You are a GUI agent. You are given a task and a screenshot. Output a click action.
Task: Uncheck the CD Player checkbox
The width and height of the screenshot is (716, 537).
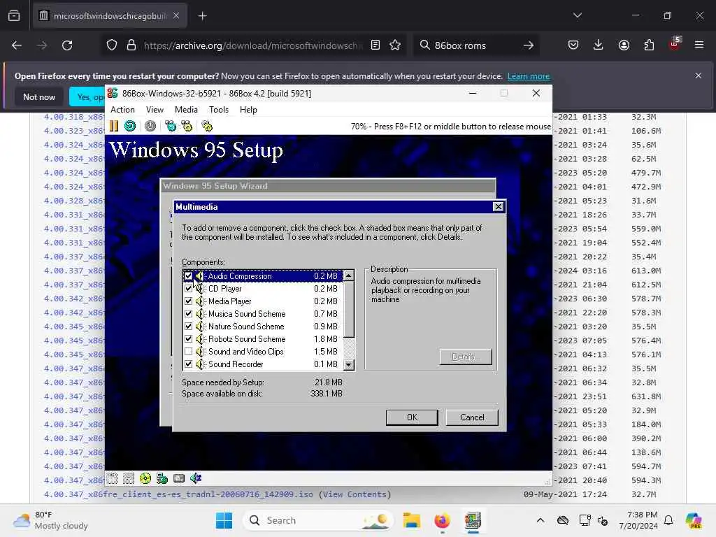188,289
